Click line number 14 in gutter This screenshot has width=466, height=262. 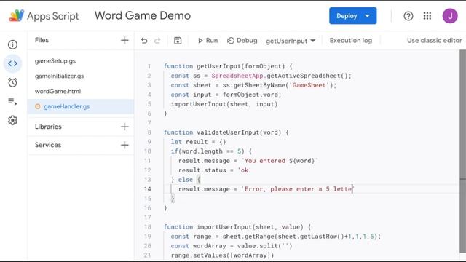pos(147,189)
